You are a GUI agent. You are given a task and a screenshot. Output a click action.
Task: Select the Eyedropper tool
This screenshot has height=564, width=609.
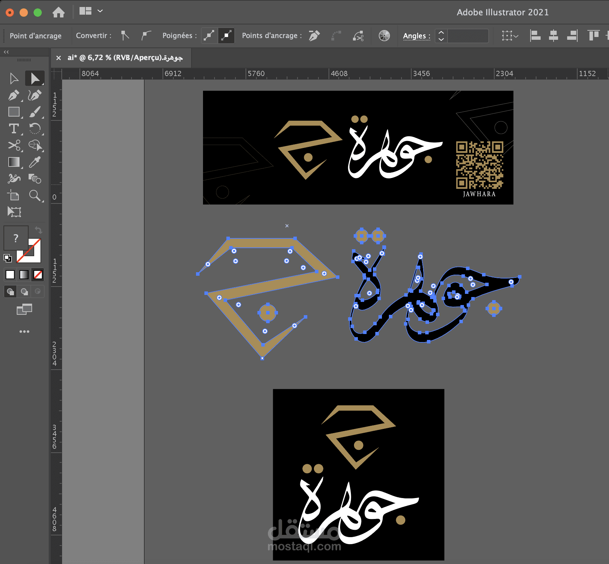click(35, 162)
